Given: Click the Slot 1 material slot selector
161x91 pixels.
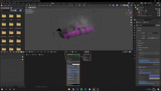Looking at the screenshot, I should (68, 52).
